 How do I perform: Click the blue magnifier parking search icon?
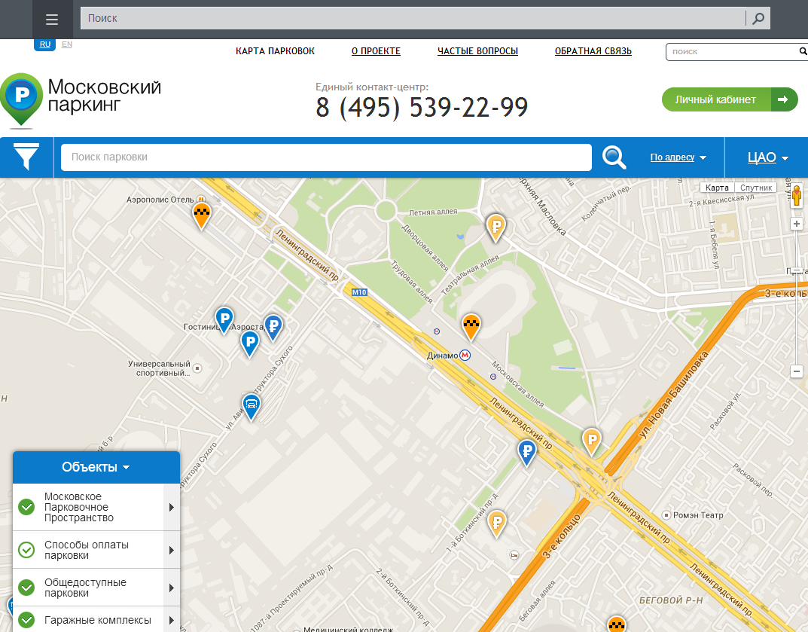(x=614, y=157)
